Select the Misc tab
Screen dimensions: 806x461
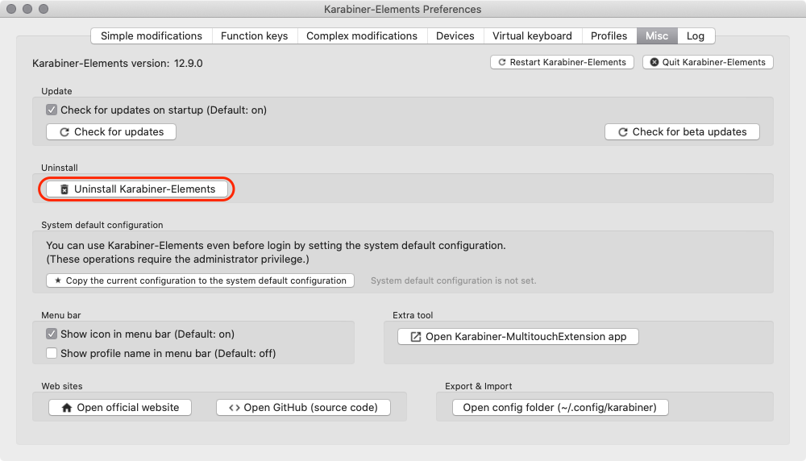(x=657, y=36)
